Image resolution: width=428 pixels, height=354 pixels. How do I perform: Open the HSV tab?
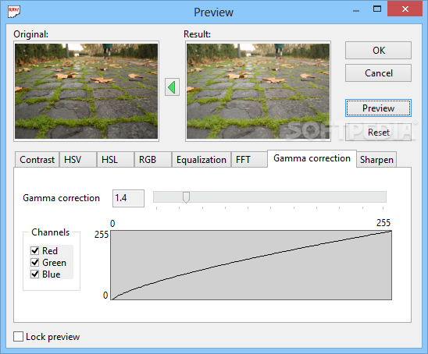(78, 159)
